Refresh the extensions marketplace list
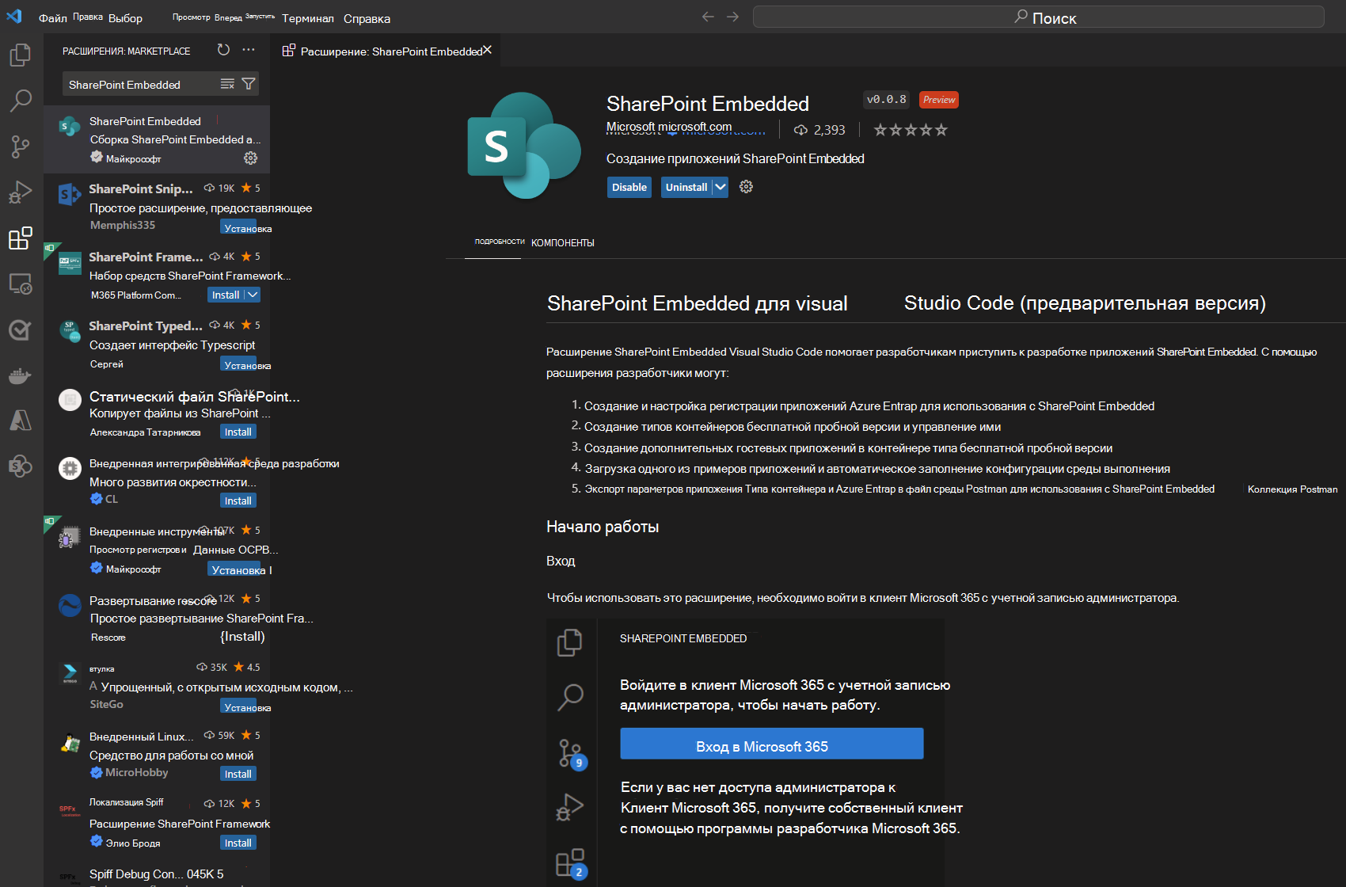The height and width of the screenshot is (887, 1346). [223, 50]
